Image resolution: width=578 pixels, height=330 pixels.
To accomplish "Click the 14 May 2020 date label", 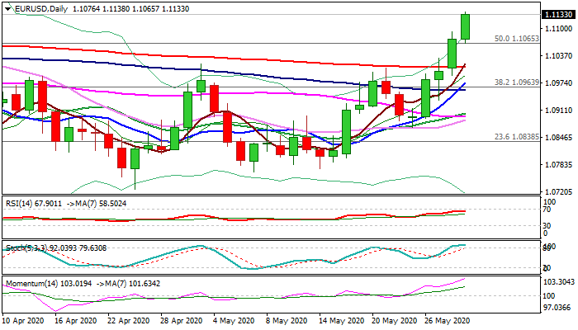I will click(x=339, y=321).
